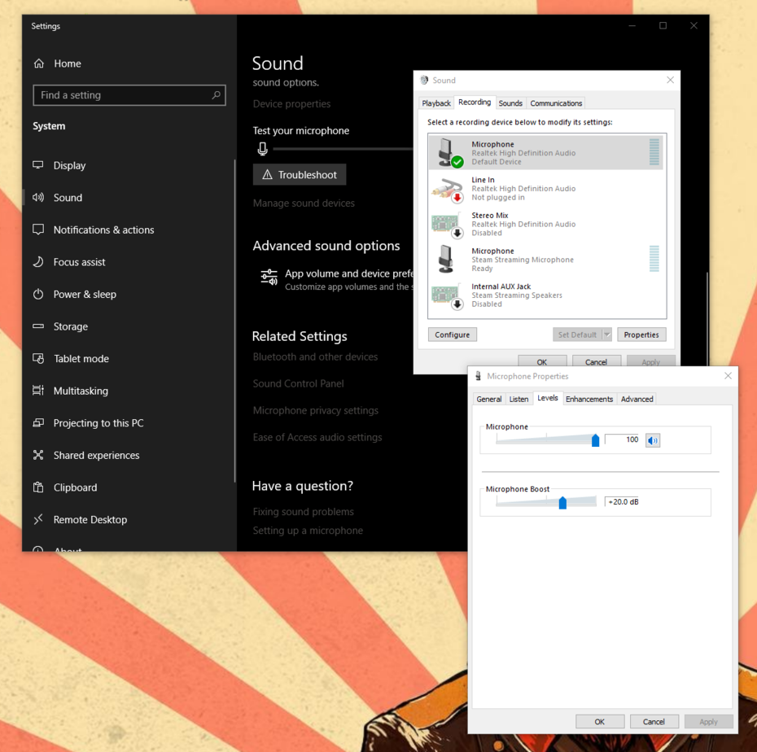
Task: Click the Find a setting search field
Action: [x=129, y=95]
